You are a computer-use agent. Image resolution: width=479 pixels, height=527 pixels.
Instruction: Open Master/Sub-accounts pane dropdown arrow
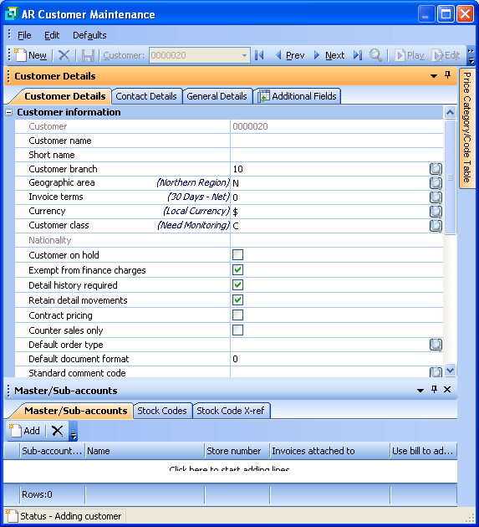coord(420,390)
